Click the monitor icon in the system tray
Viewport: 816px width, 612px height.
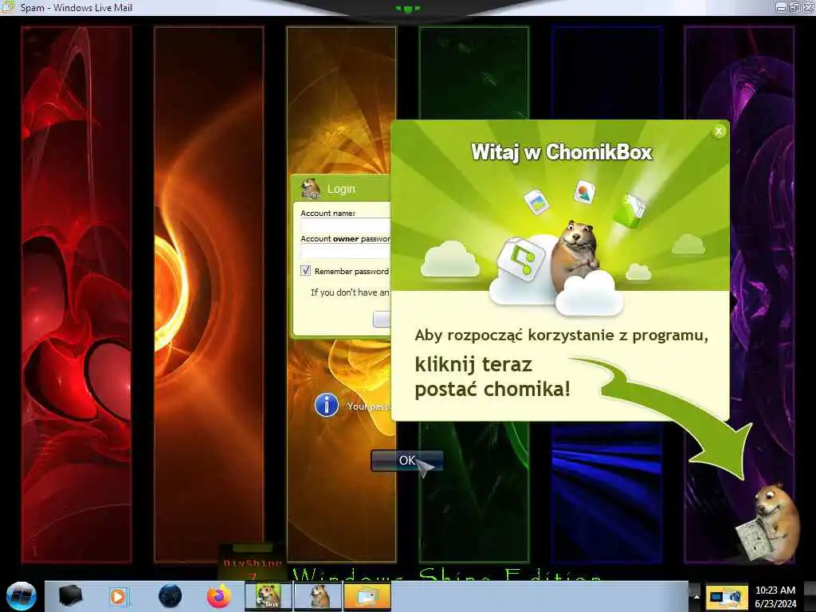point(725,597)
